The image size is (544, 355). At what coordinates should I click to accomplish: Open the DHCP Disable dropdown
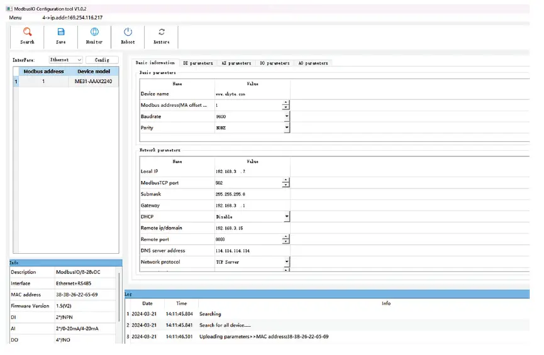[x=287, y=217]
